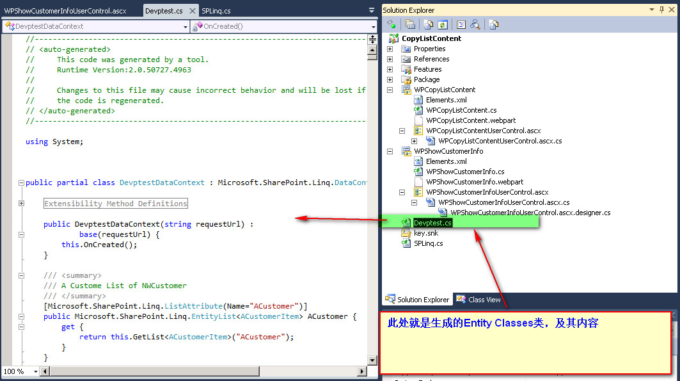Screen dimensions: 680x381
Task: Click the last copy-files toolbar icon in Solution Explorer
Action: 493,24
